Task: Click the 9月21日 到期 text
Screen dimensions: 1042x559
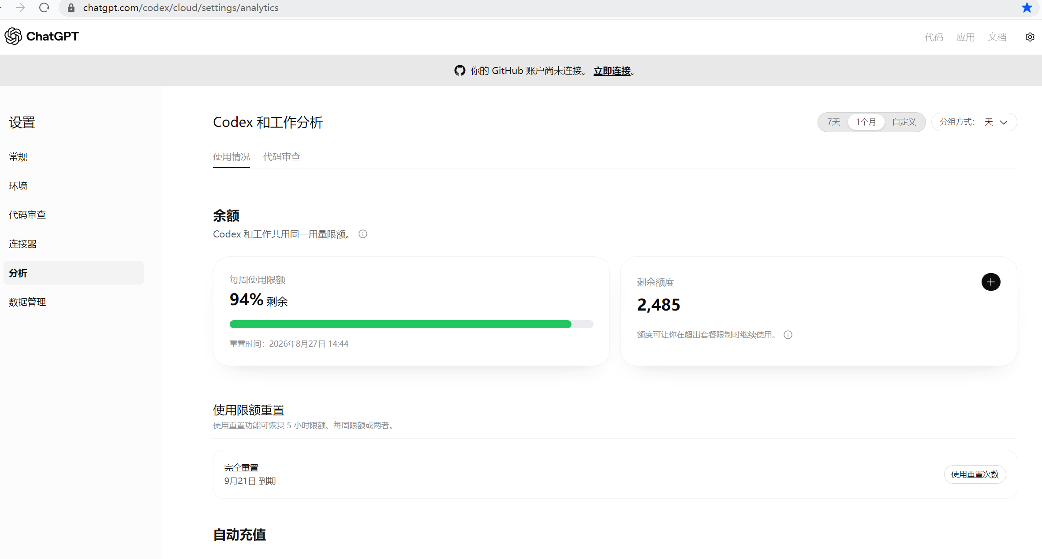Action: click(x=250, y=481)
